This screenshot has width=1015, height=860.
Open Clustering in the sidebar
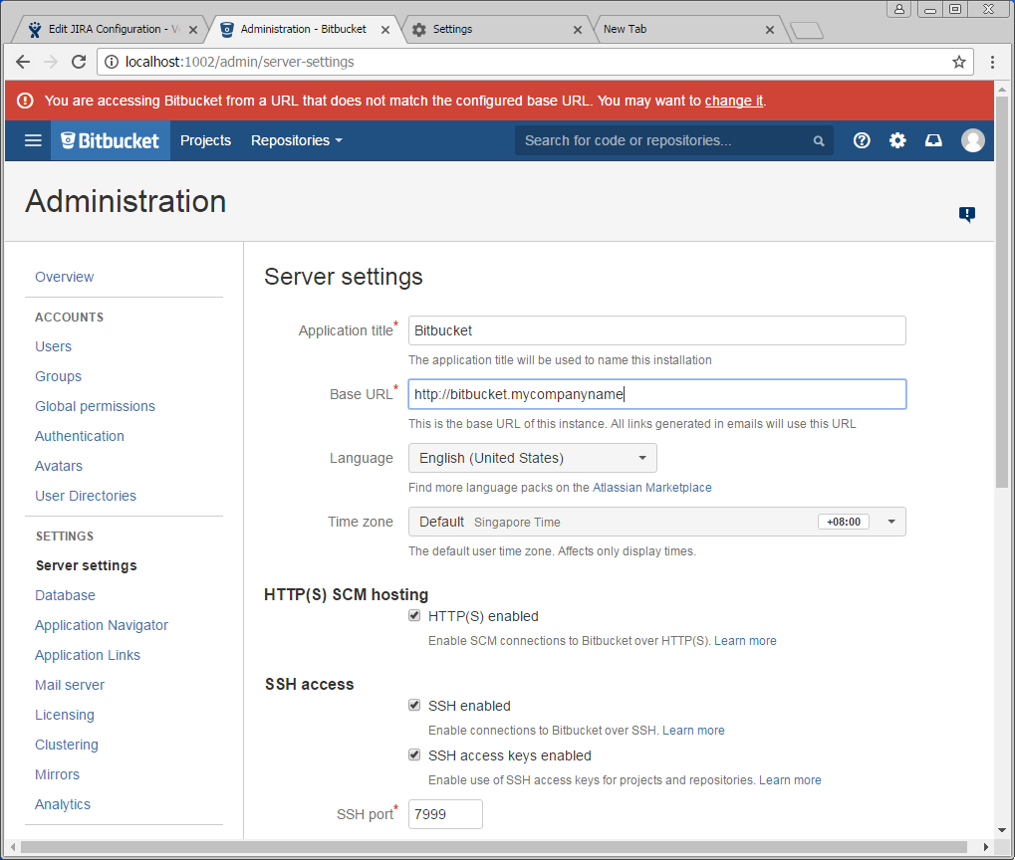pos(67,745)
